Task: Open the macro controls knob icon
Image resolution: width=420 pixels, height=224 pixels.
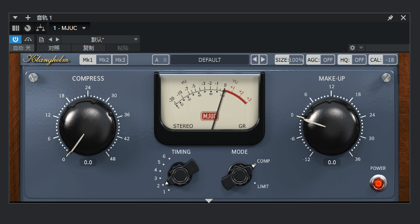Action: pyautogui.click(x=28, y=28)
